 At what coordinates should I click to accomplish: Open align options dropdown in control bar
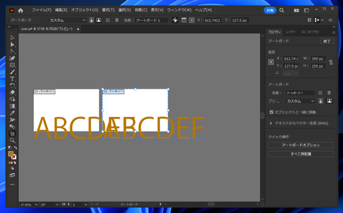[x=322, y=20]
